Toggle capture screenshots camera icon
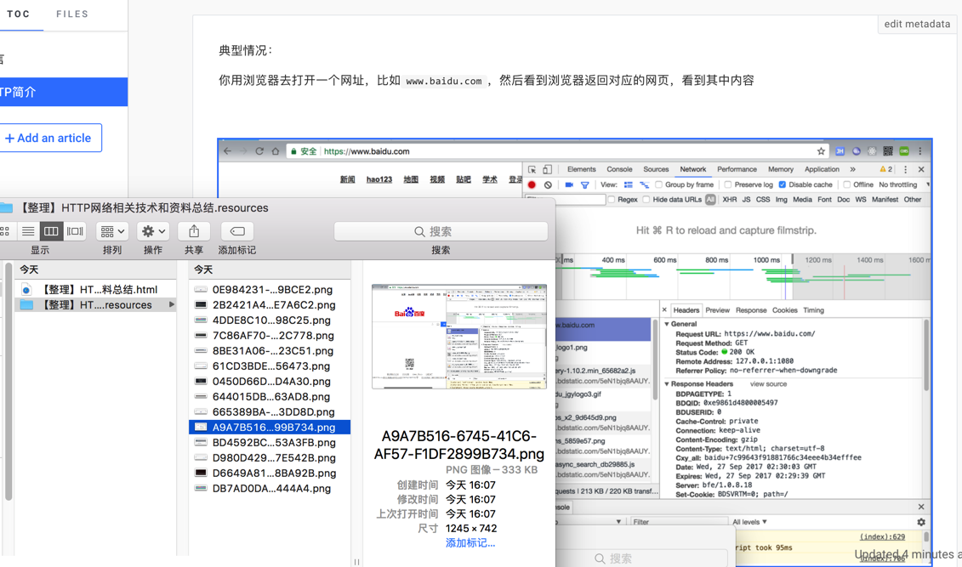Image resolution: width=962 pixels, height=567 pixels. 569,184
